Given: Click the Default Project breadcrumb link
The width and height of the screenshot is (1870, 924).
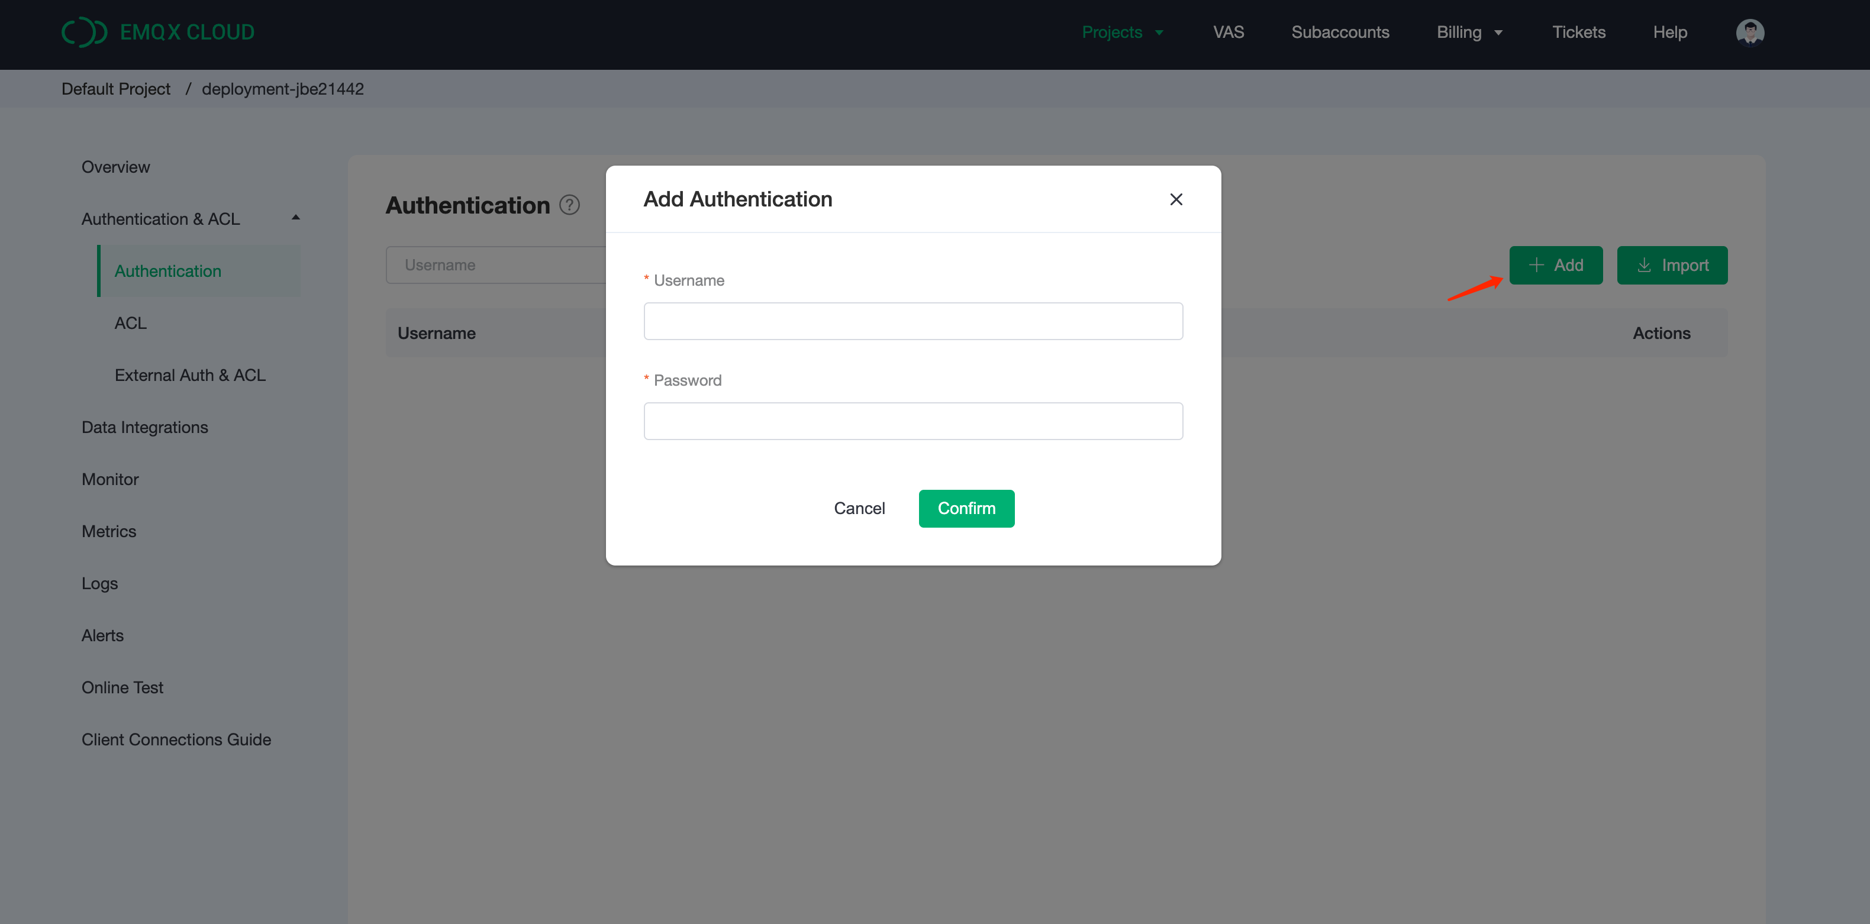Looking at the screenshot, I should [x=115, y=88].
